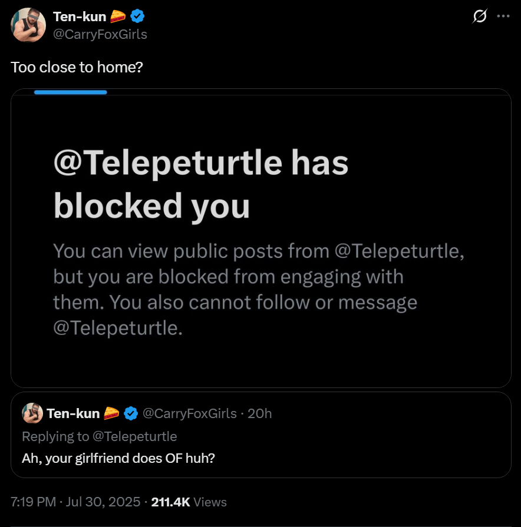
Task: Click the blue progress bar above the image
Action: 70,92
